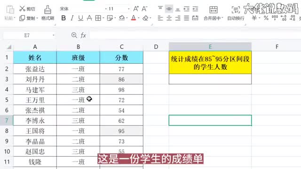Screen dimensions: 301x169
Task: Select the score cell 86
Action: click(121, 79)
